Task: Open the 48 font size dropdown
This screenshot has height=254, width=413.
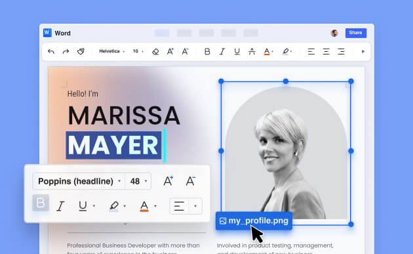Action: 138,181
